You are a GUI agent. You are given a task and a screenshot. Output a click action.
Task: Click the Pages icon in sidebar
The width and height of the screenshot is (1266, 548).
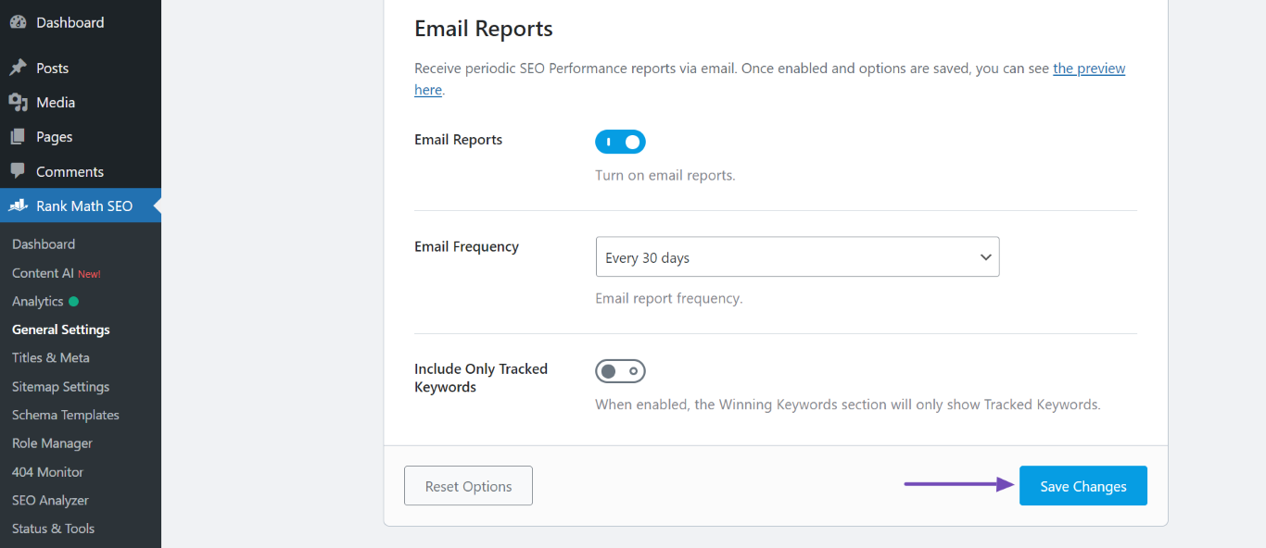[18, 137]
